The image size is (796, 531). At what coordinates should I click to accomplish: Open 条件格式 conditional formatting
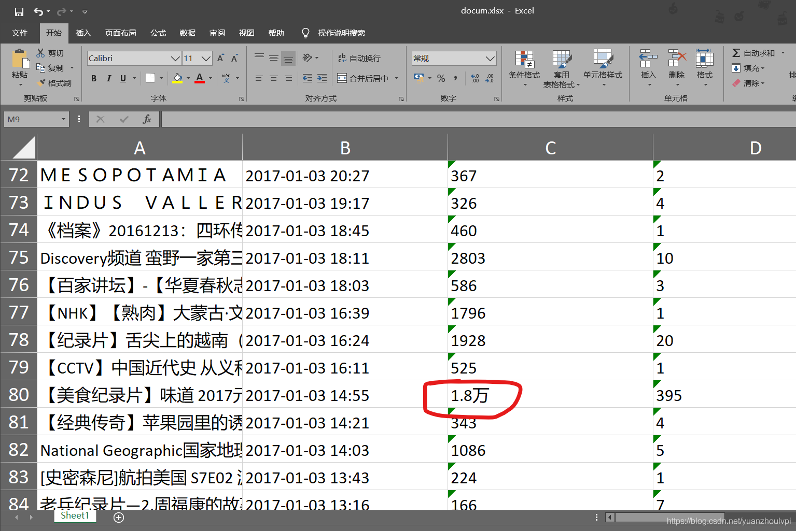point(524,68)
